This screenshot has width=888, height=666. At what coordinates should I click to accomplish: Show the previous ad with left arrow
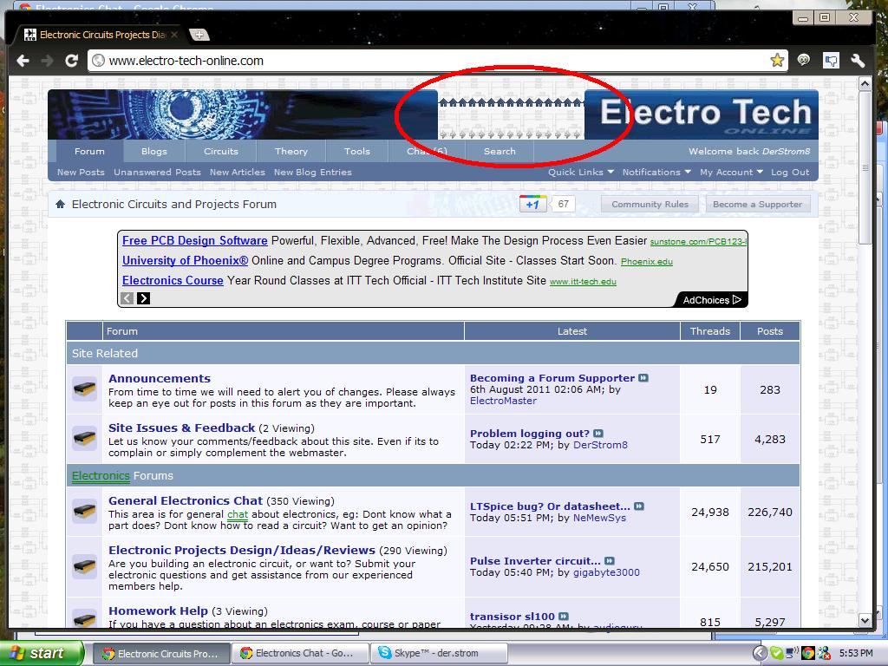127,298
